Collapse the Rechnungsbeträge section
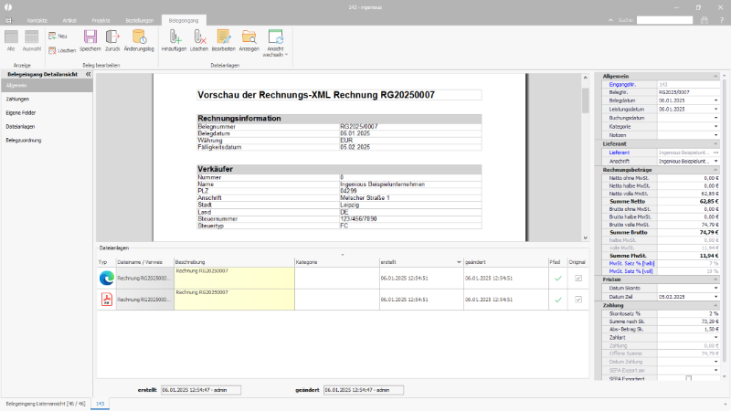This screenshot has width=731, height=411. coord(715,170)
